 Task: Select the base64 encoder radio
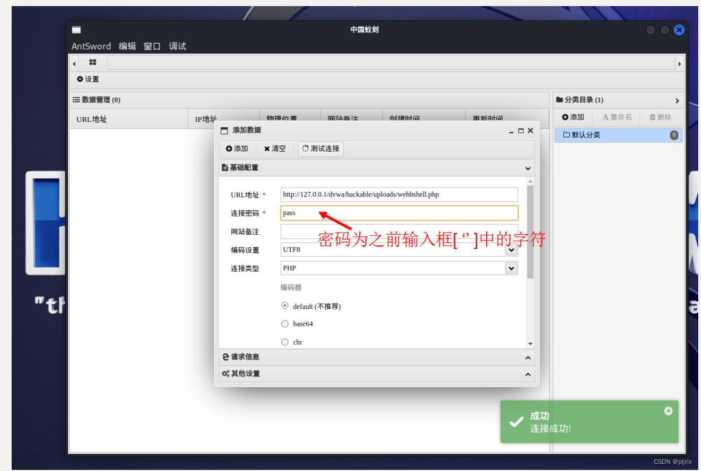285,324
